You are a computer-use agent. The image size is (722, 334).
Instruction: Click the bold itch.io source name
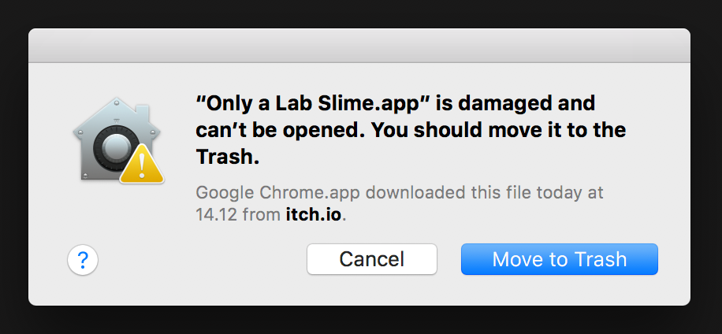(314, 215)
